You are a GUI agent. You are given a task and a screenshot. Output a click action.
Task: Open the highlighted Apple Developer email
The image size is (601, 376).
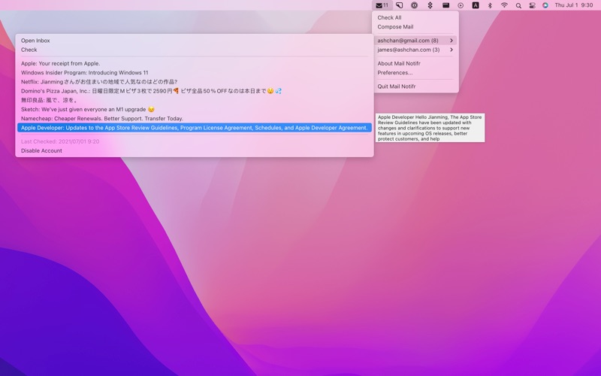click(195, 128)
